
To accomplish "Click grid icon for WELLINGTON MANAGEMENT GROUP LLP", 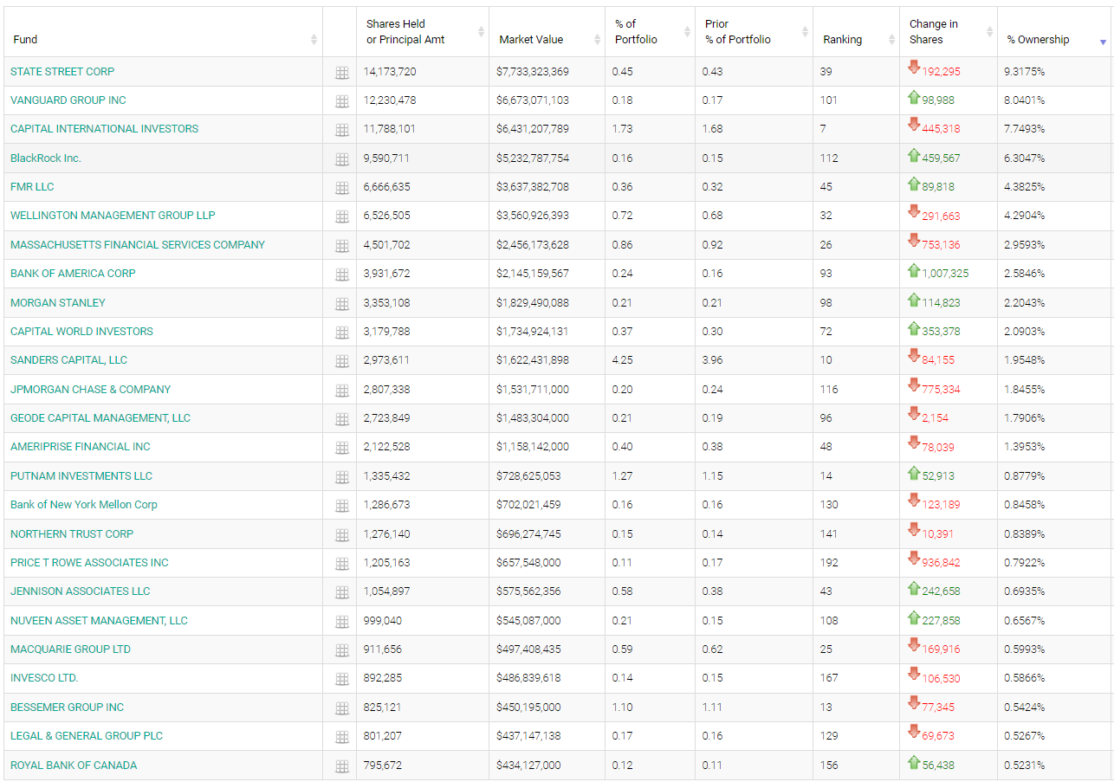I will pos(341,217).
